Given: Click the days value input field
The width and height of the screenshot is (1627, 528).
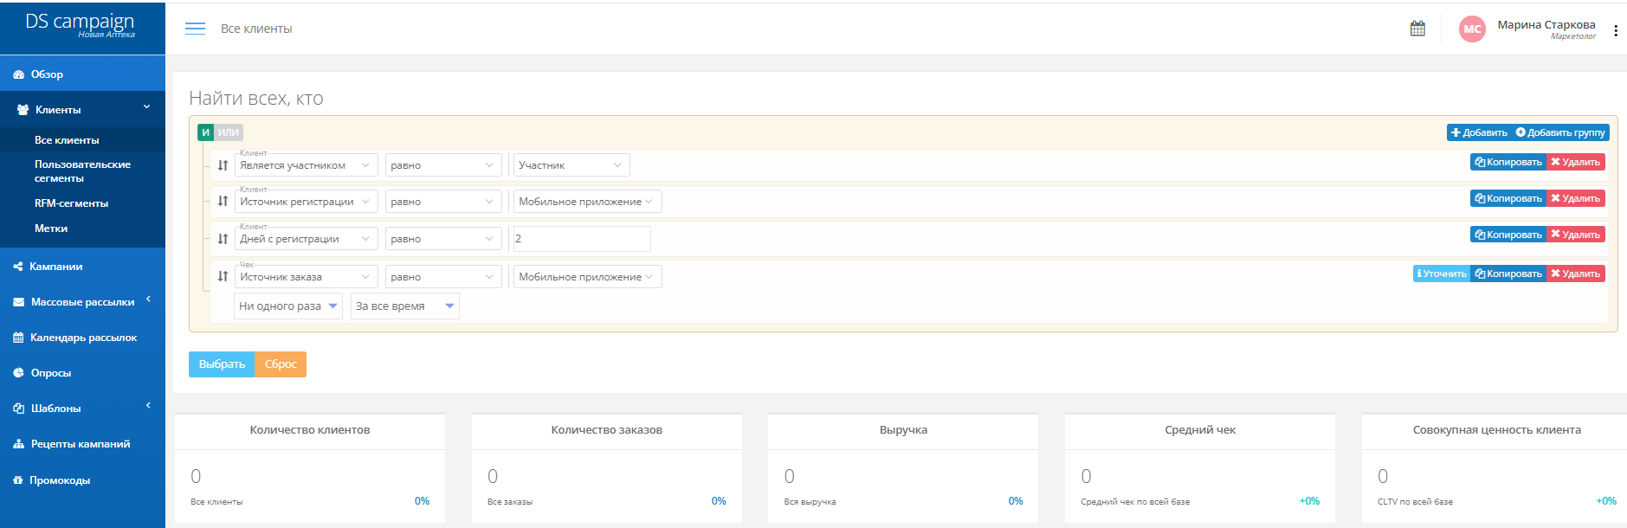Looking at the screenshot, I should point(581,239).
